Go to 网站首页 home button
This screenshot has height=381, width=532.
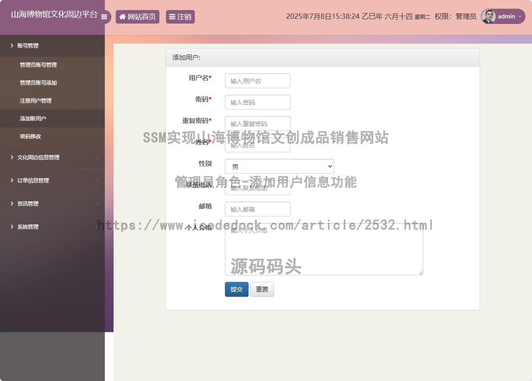coord(138,17)
